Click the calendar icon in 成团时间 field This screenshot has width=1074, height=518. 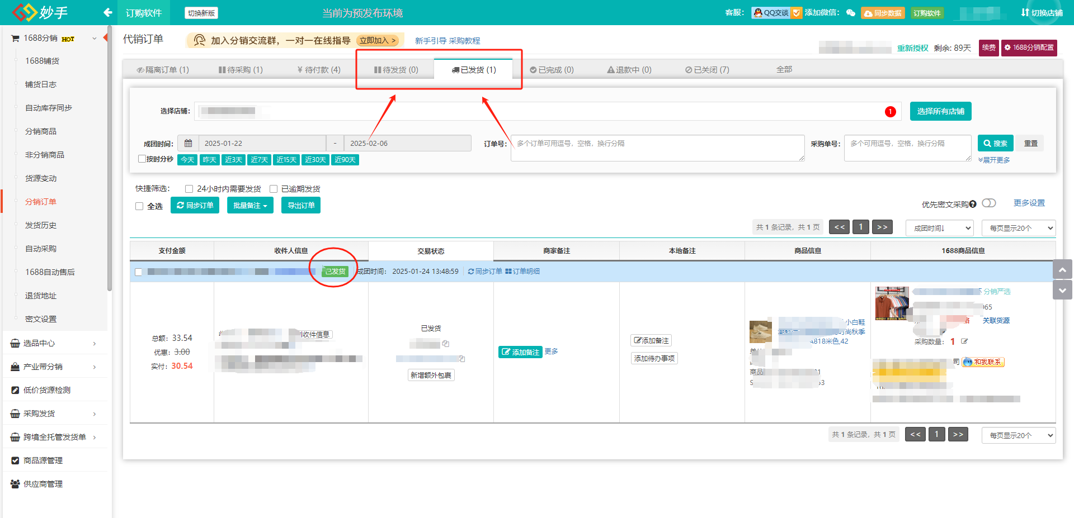(x=188, y=143)
